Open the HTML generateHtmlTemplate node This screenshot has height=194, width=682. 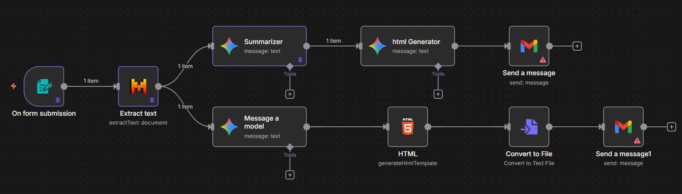tap(408, 127)
